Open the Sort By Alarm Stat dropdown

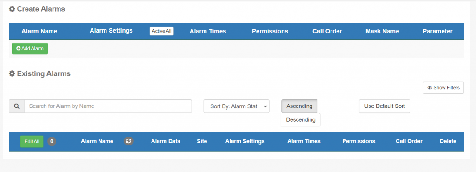pyautogui.click(x=237, y=106)
